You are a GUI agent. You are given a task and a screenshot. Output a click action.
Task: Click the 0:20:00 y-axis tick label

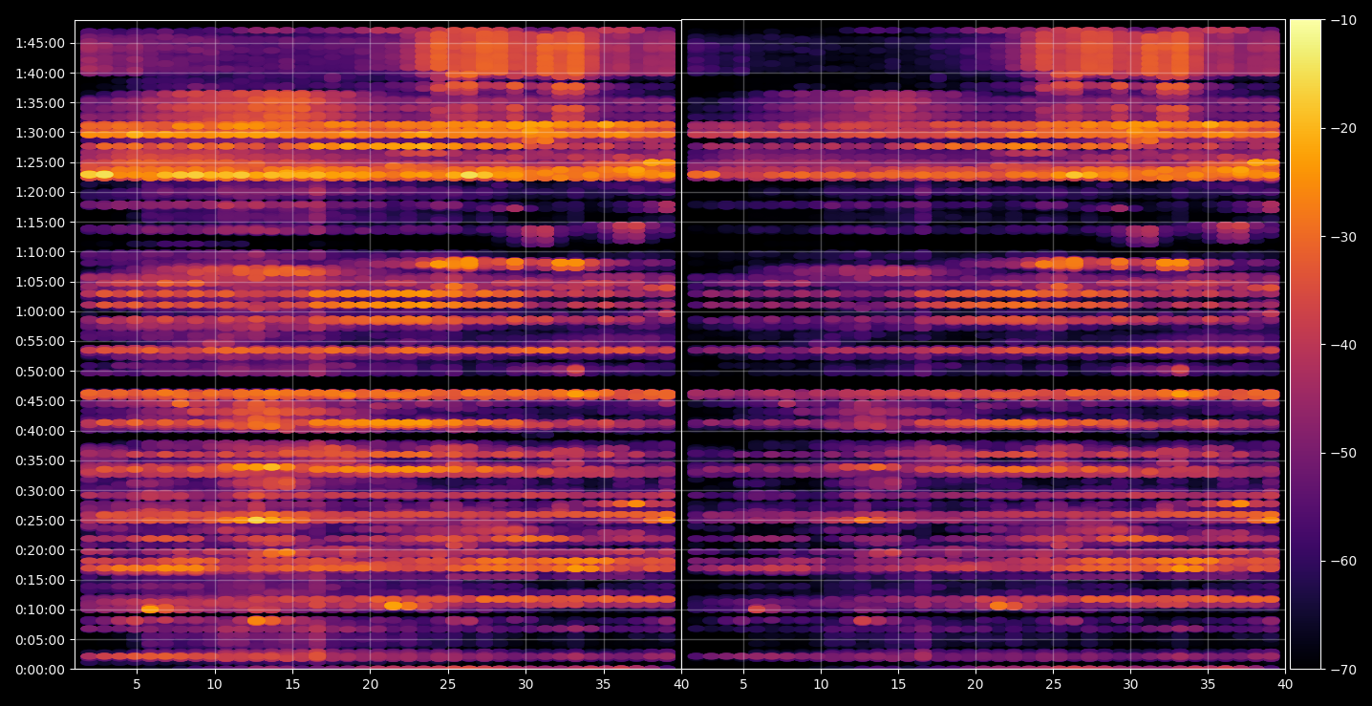[41, 550]
